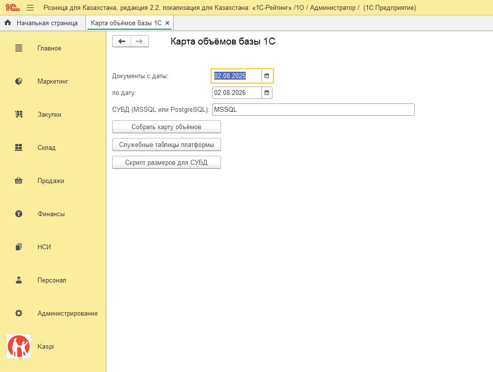Click the Главное section list icon
The image size is (493, 372).
(x=19, y=48)
